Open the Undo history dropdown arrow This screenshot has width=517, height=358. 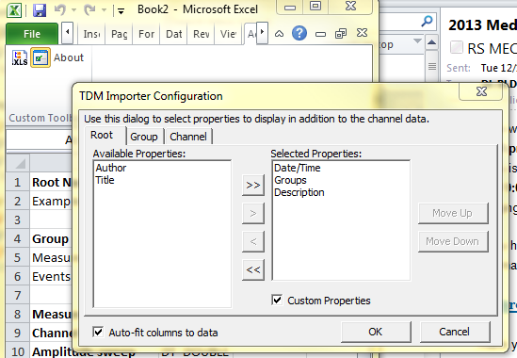coord(73,10)
